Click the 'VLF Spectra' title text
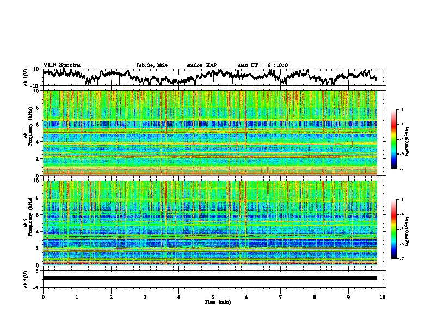431x333 pixels. pyautogui.click(x=61, y=65)
